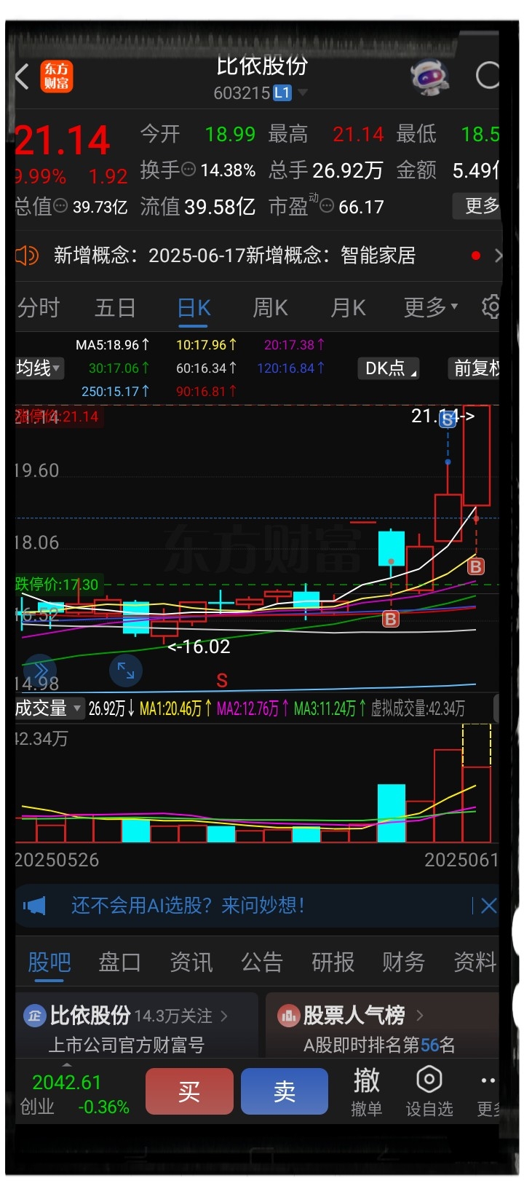Image resolution: width=524 pixels, height=1194 pixels.
Task: Tap the upper red B buy marker
Action: coord(476,566)
